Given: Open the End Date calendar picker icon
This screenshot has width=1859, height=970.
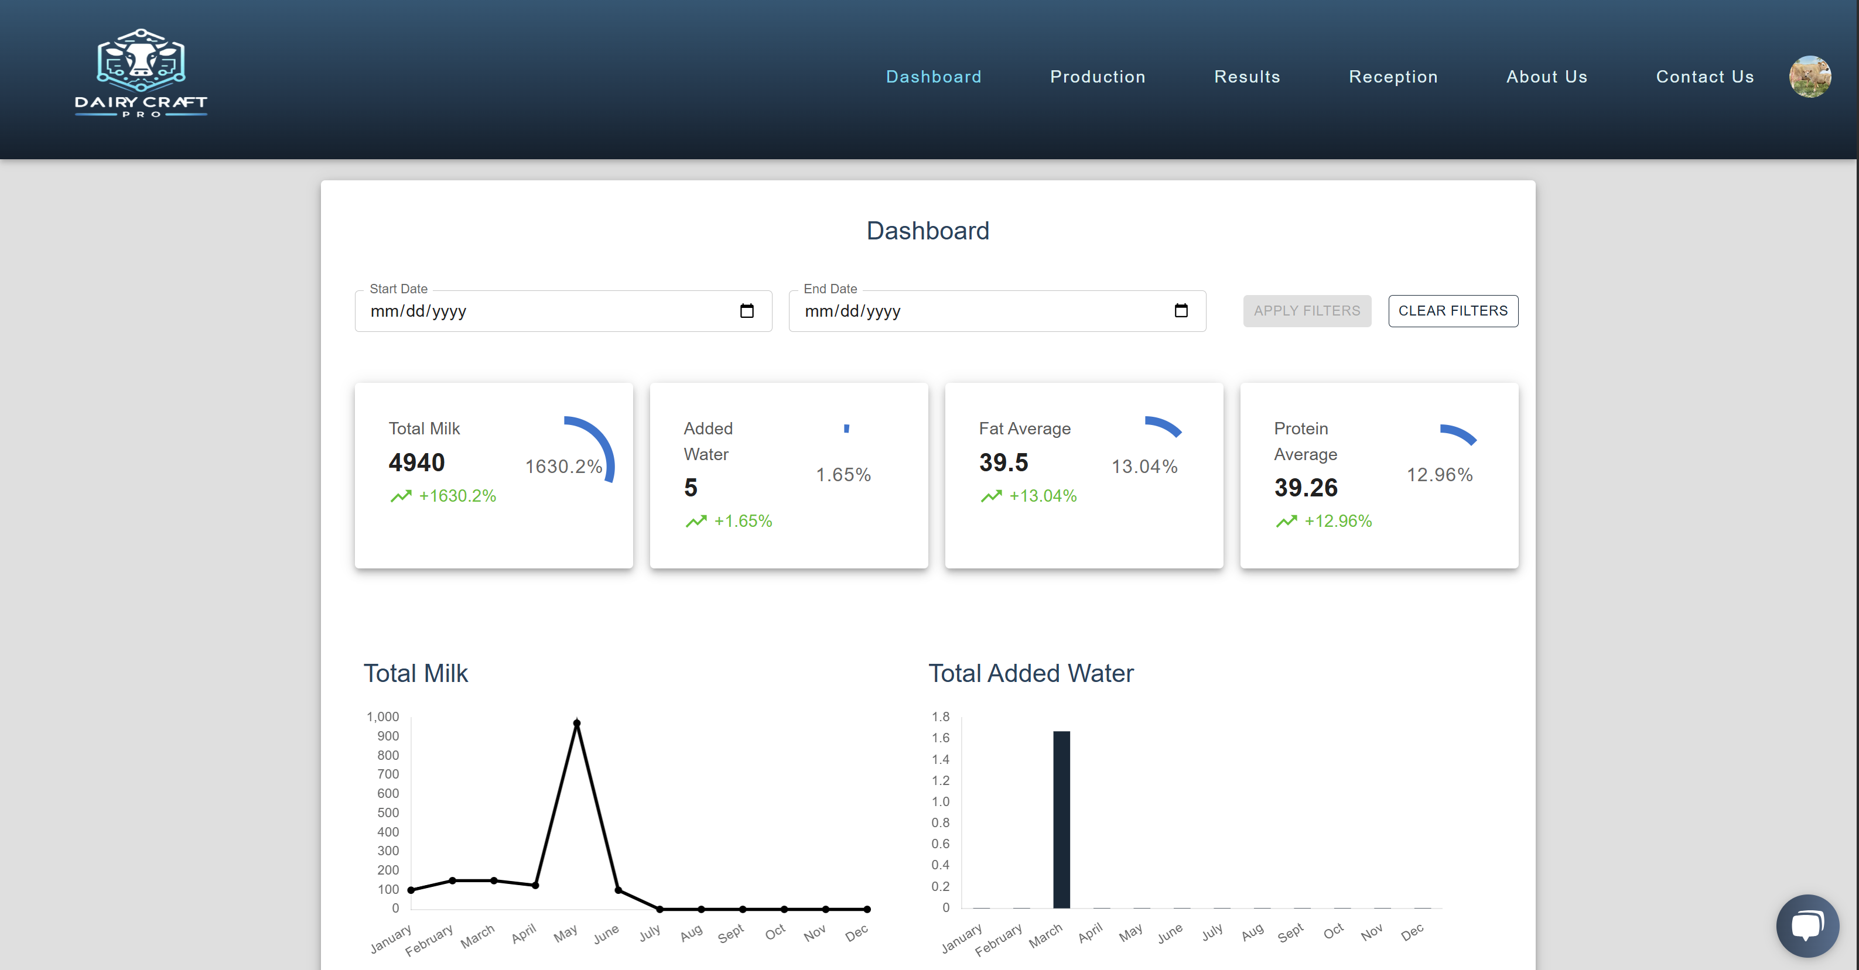Looking at the screenshot, I should point(1181,311).
